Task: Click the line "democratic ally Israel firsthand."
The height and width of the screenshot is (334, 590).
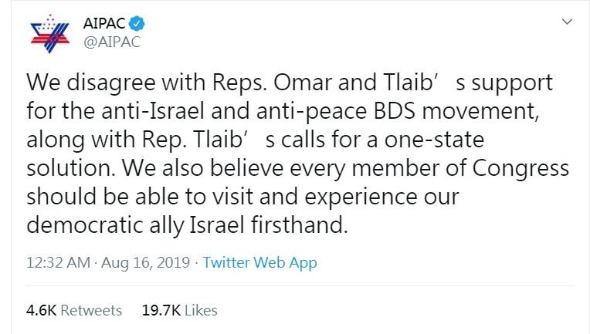Action: [187, 225]
